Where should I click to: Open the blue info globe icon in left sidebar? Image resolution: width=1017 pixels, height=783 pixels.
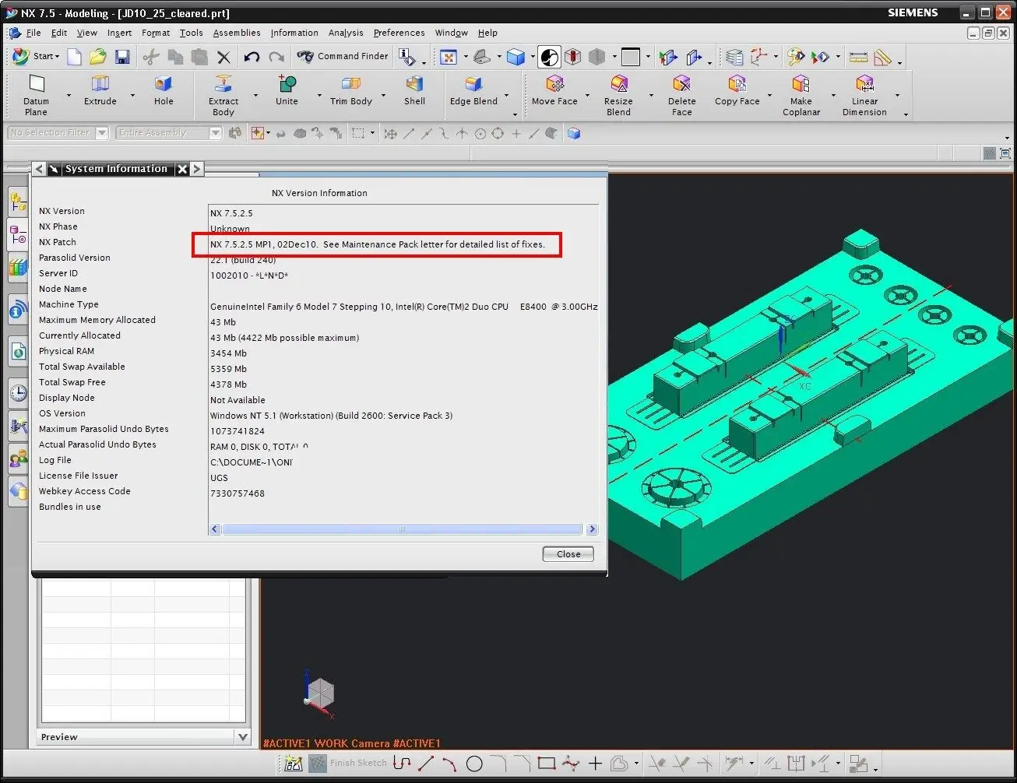coord(19,311)
